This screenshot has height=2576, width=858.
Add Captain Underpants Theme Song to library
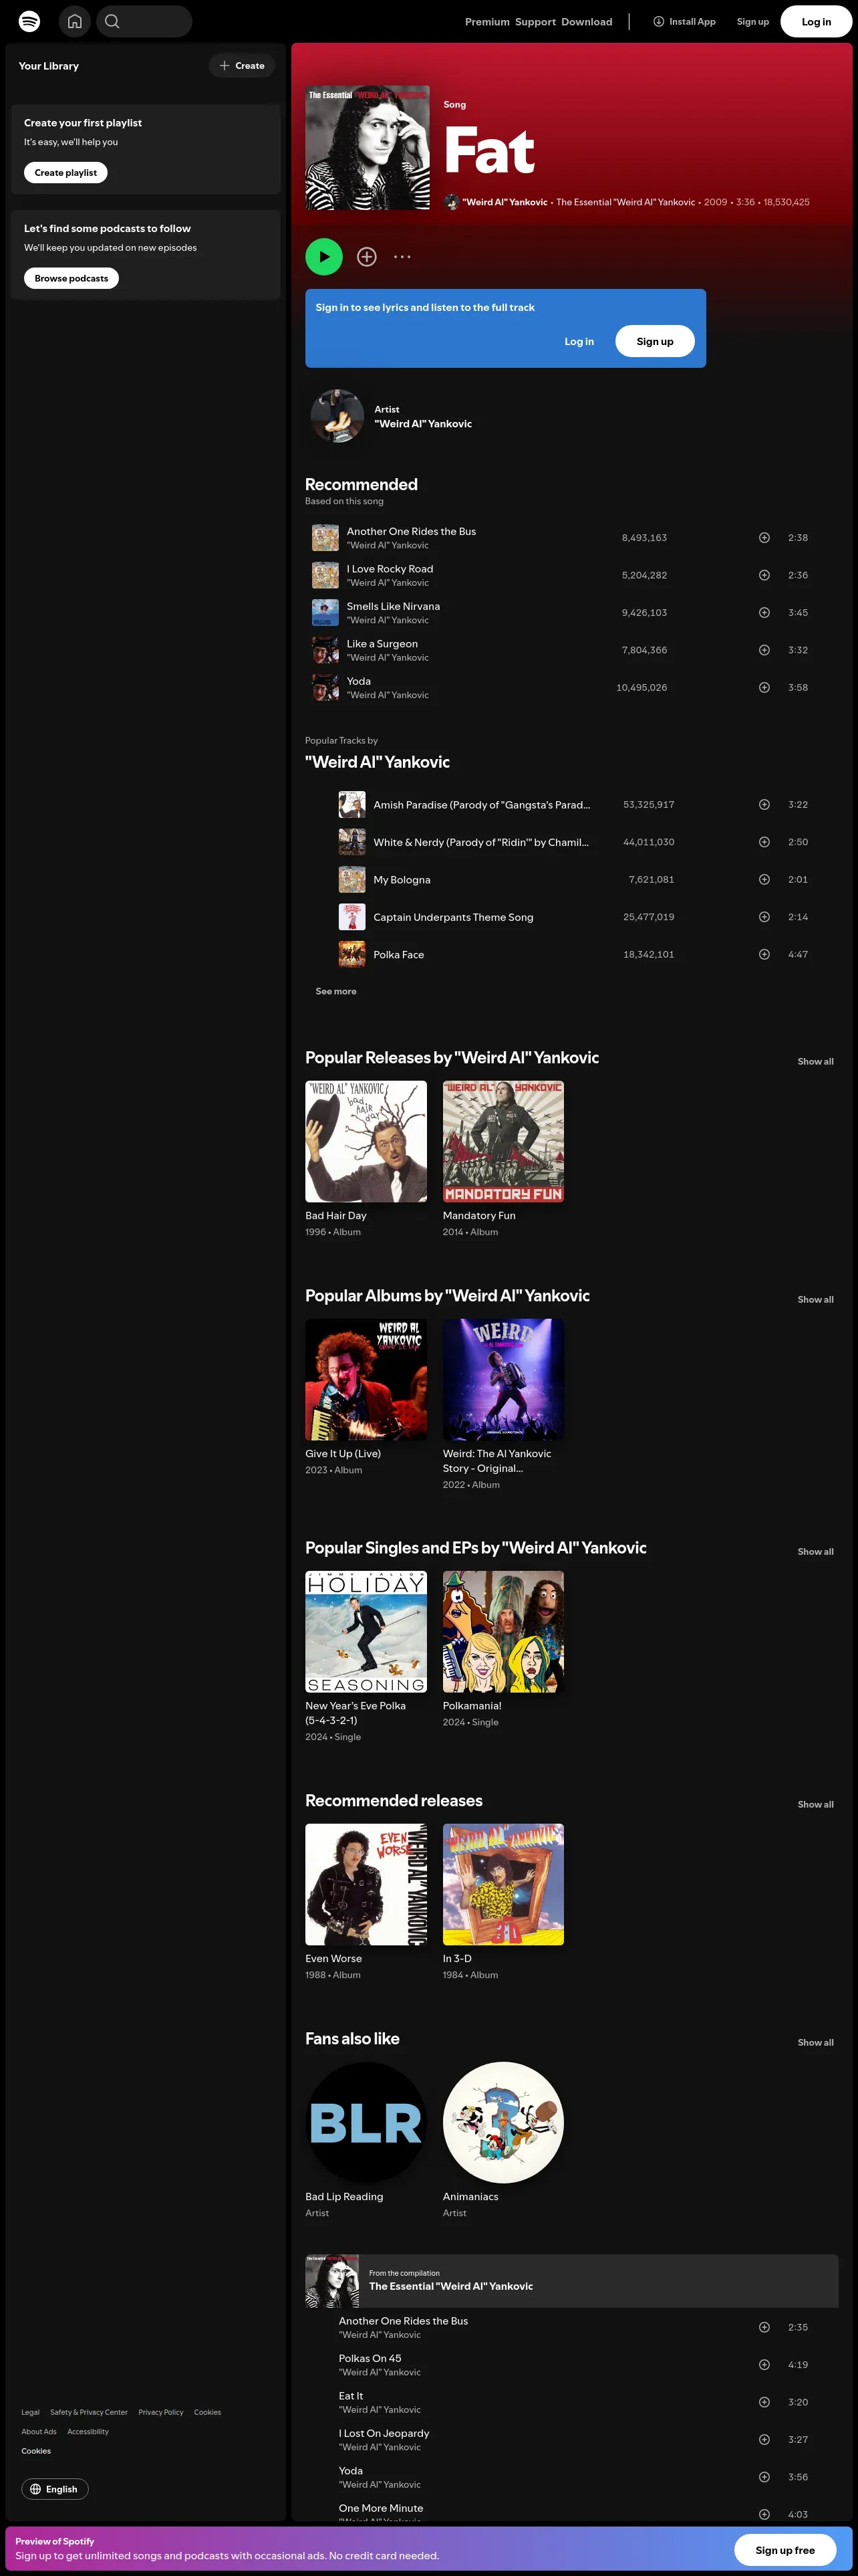[764, 917]
